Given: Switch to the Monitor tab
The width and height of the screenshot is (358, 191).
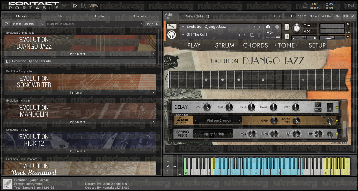Looking at the screenshot, I should [100, 16].
